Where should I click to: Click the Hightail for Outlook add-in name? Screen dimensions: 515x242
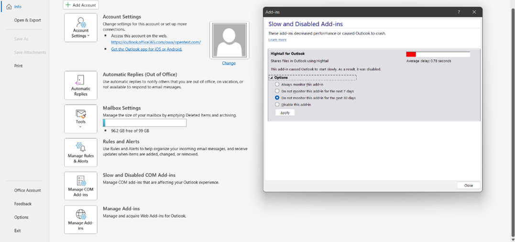287,53
